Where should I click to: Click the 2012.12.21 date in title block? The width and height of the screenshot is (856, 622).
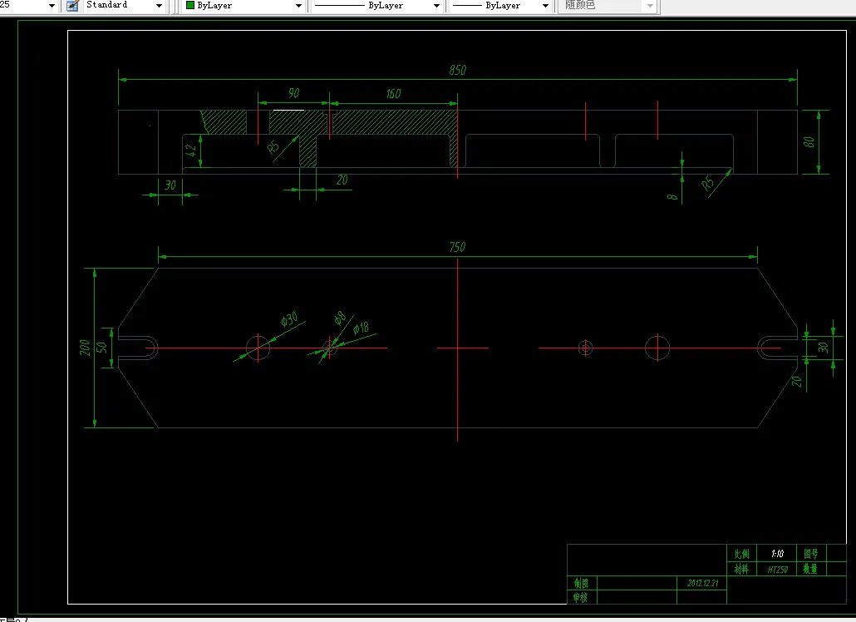point(702,583)
